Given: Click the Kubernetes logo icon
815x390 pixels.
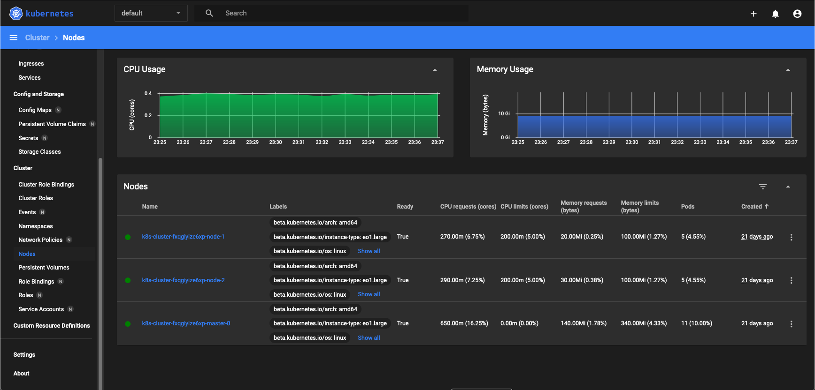Looking at the screenshot, I should [x=16, y=14].
